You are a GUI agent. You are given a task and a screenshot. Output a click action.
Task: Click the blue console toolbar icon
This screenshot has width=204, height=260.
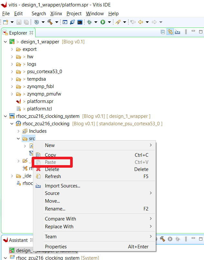pyautogui.click(x=65, y=22)
